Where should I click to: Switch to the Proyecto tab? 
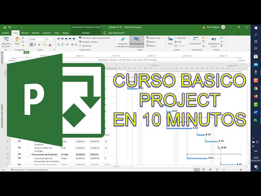(x=47, y=33)
